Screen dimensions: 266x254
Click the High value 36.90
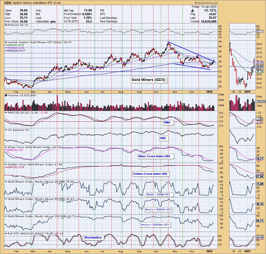[x=23, y=14]
